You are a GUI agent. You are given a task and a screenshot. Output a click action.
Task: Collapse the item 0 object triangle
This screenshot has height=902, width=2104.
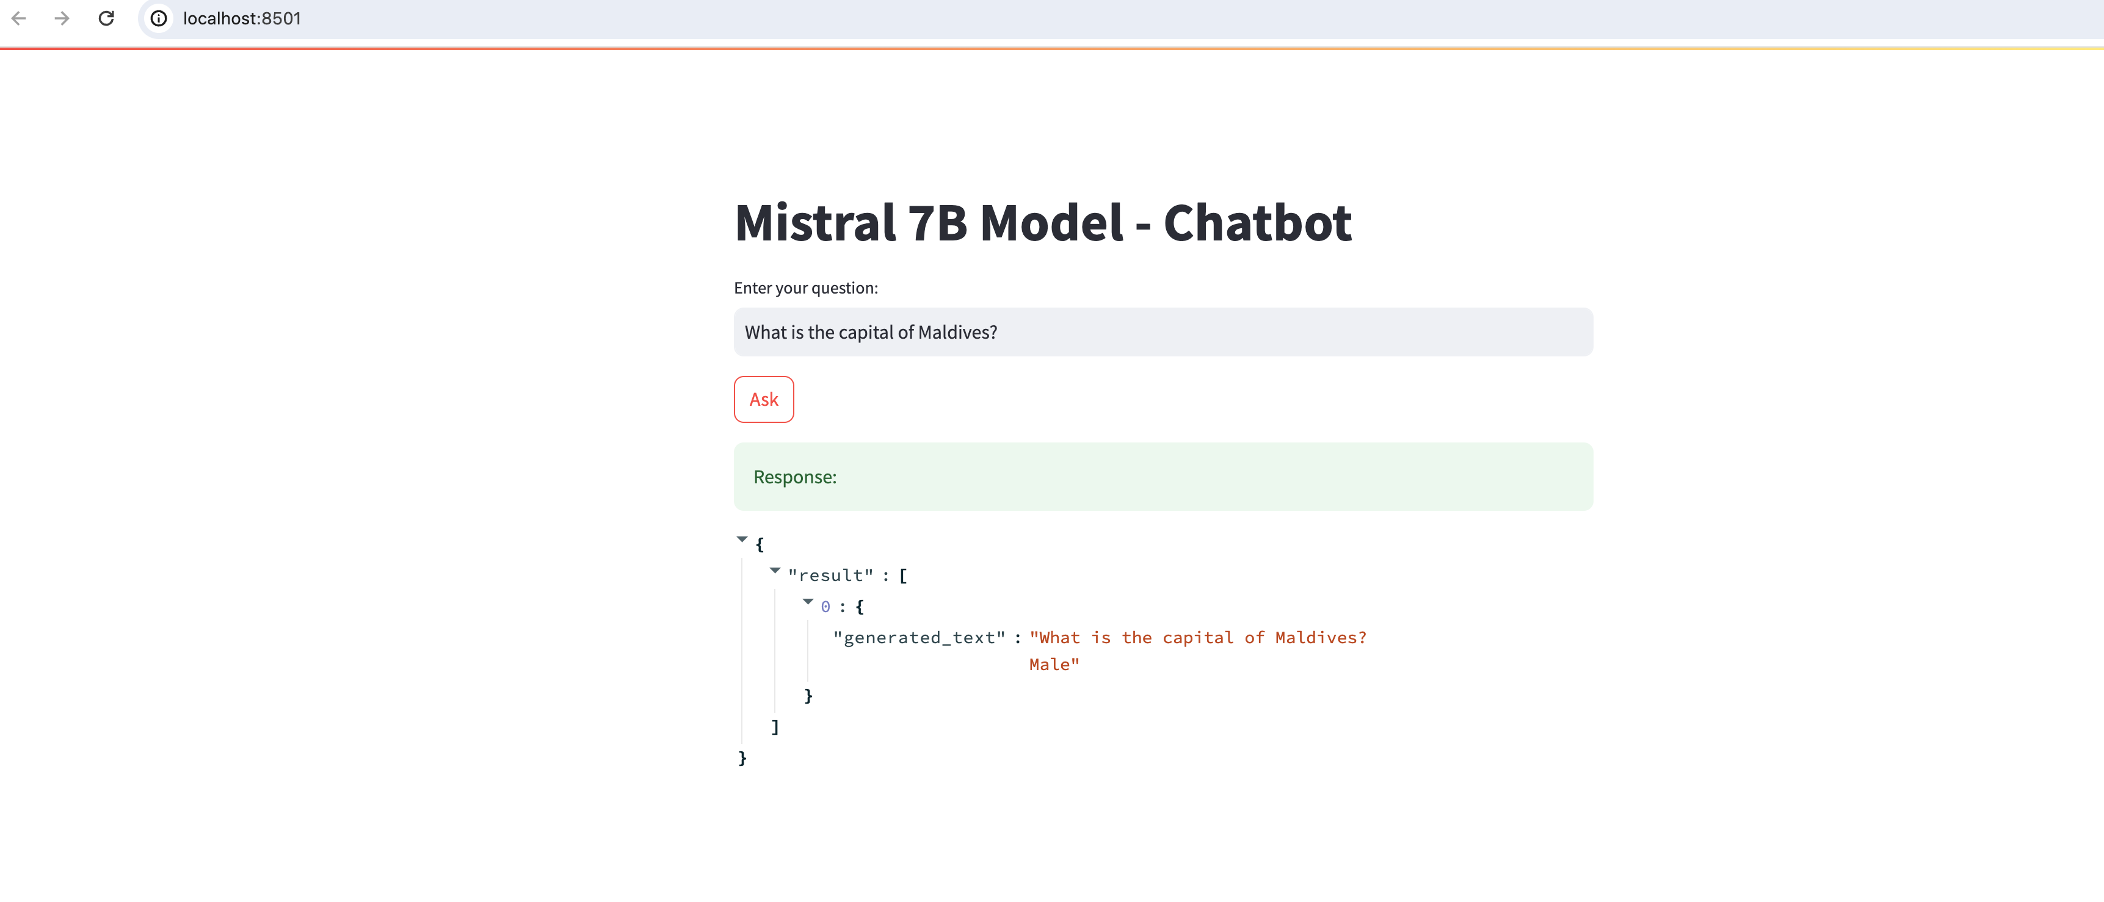807,601
